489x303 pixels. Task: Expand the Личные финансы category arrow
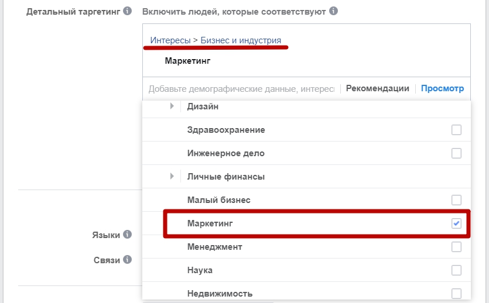coord(172,176)
